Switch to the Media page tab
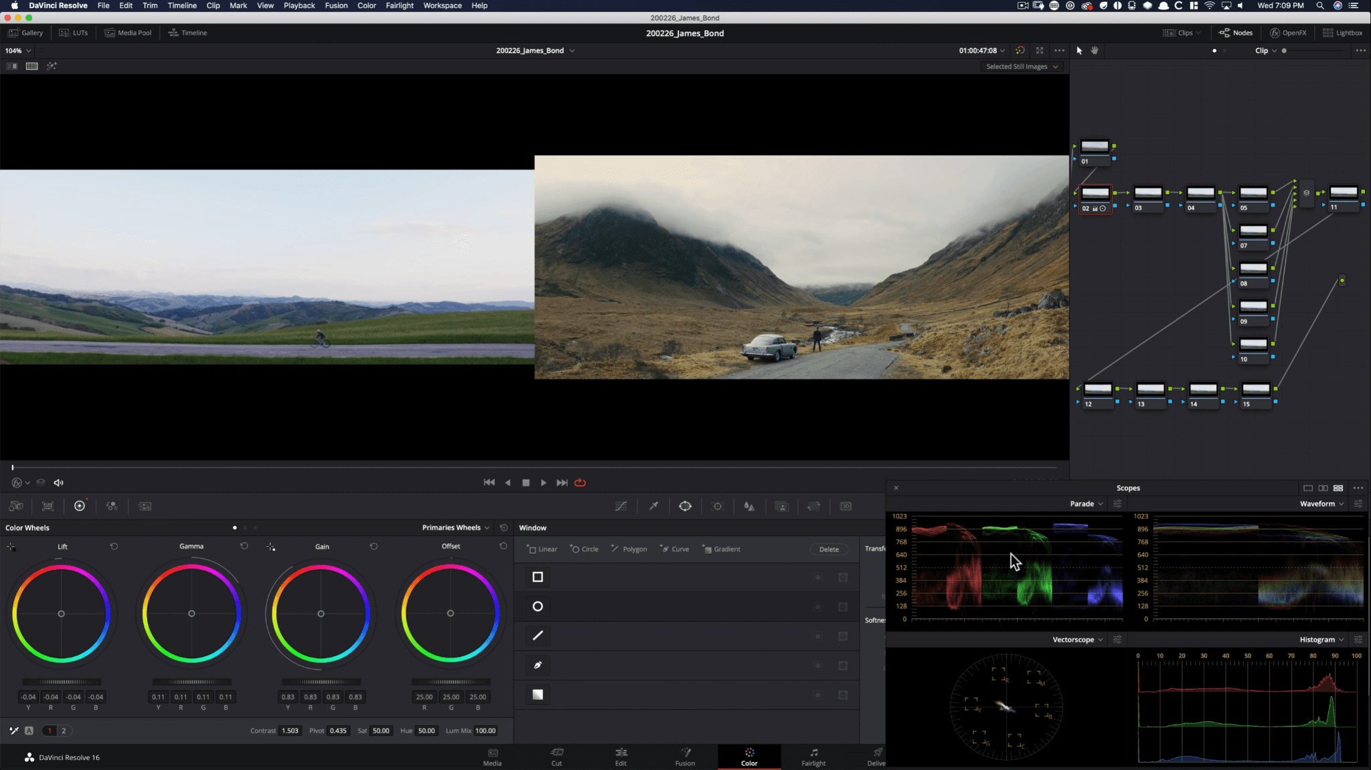1371x770 pixels. 492,757
